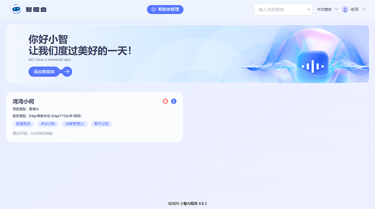375x209 pixels.
Task: Click the arrow circle beside 添加智能体
Action: [x=67, y=72]
